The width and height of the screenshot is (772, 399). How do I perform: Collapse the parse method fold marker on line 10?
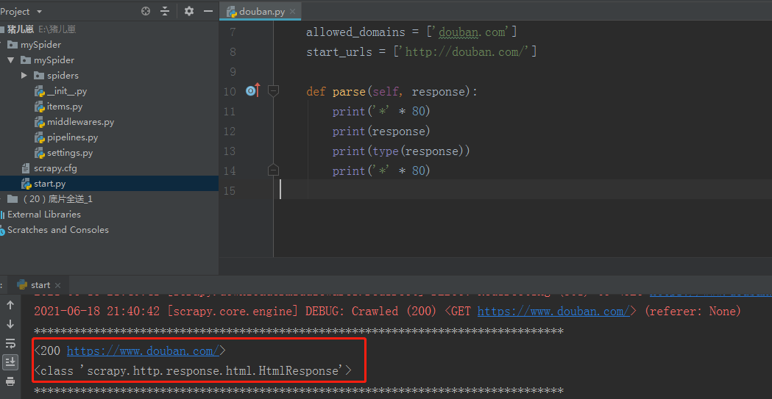point(273,91)
